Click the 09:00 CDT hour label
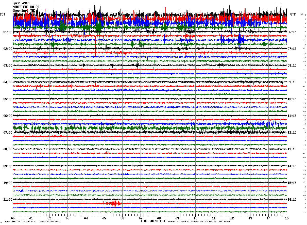Image resolution: width=307 pixels, height=225 pixels. click(8, 166)
